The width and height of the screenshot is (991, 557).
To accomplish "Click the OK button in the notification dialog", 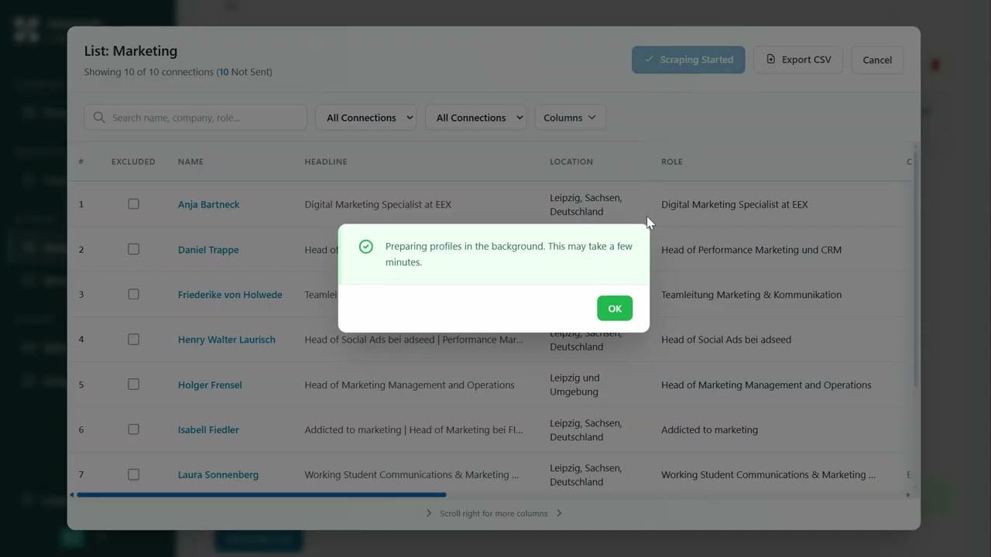I will [x=615, y=308].
